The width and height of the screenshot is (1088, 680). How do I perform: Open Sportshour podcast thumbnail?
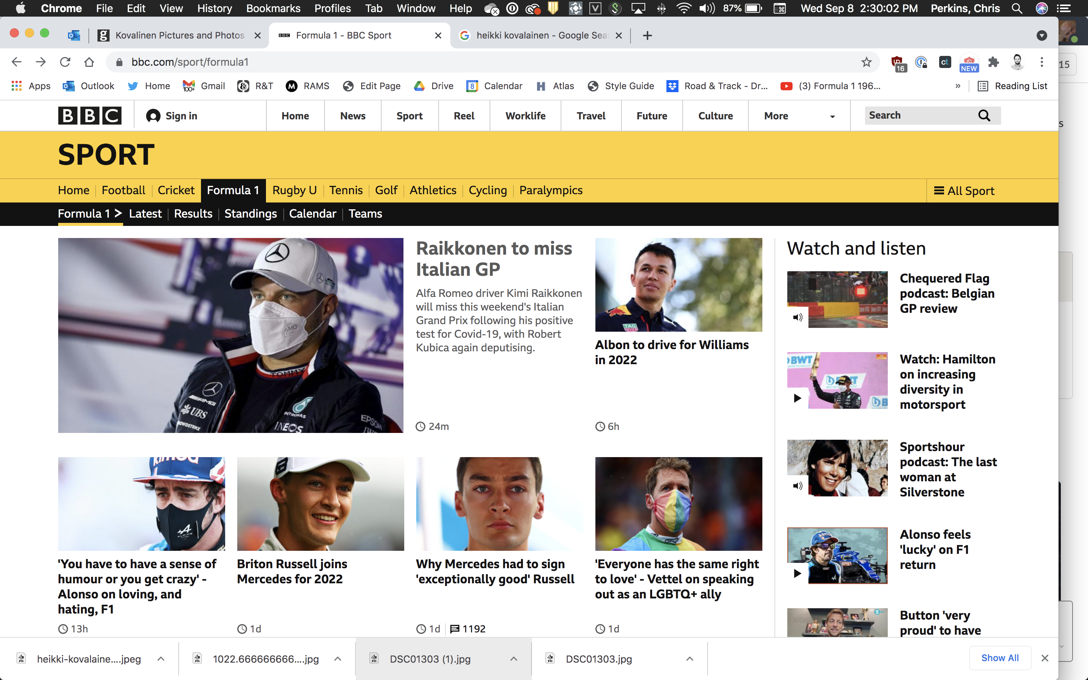tap(837, 468)
